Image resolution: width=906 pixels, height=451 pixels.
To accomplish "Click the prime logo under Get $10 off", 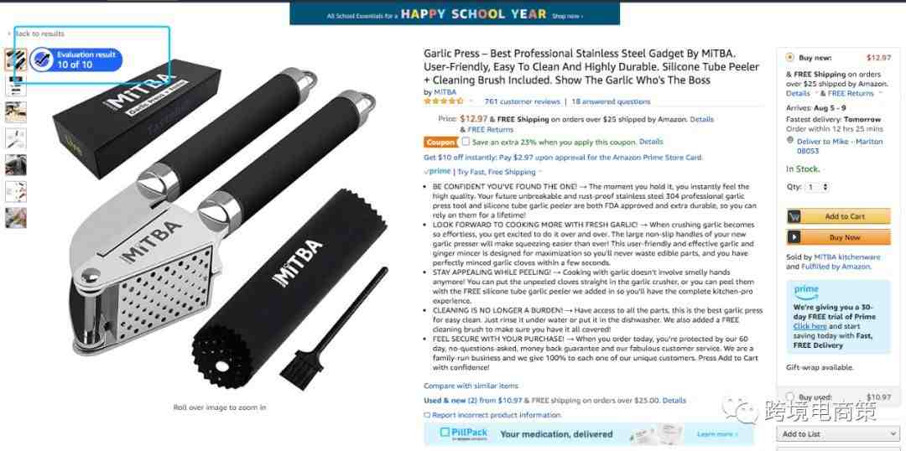I will [x=437, y=172].
